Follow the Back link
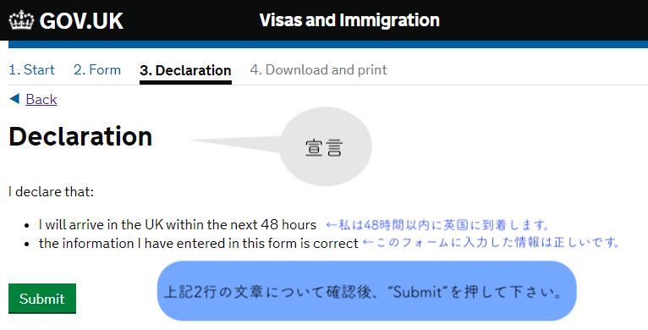This screenshot has width=648, height=330. coord(41,99)
